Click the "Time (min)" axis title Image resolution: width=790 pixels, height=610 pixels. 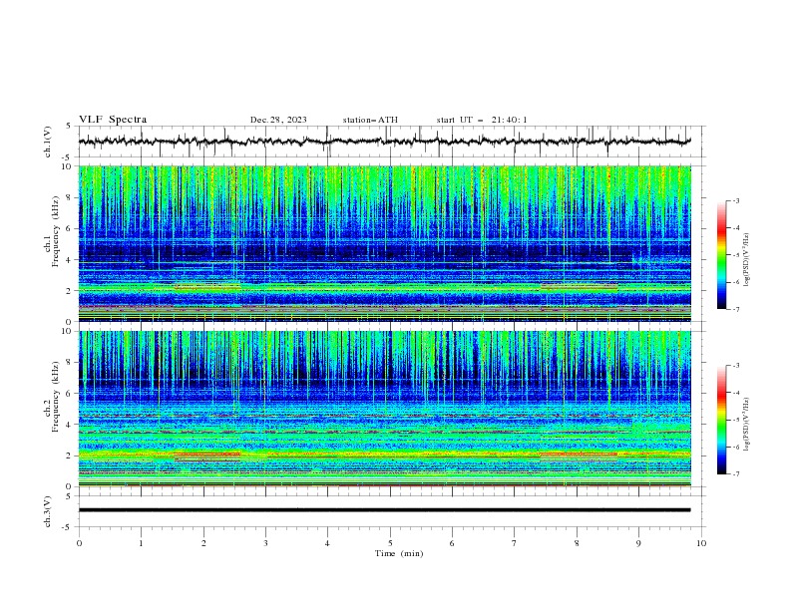[399, 553]
